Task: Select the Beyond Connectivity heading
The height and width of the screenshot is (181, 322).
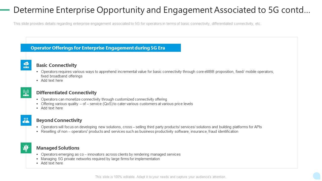Action: coord(59,120)
